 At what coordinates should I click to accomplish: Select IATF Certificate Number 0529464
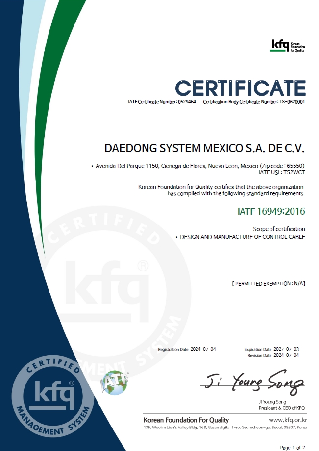click(x=162, y=102)
